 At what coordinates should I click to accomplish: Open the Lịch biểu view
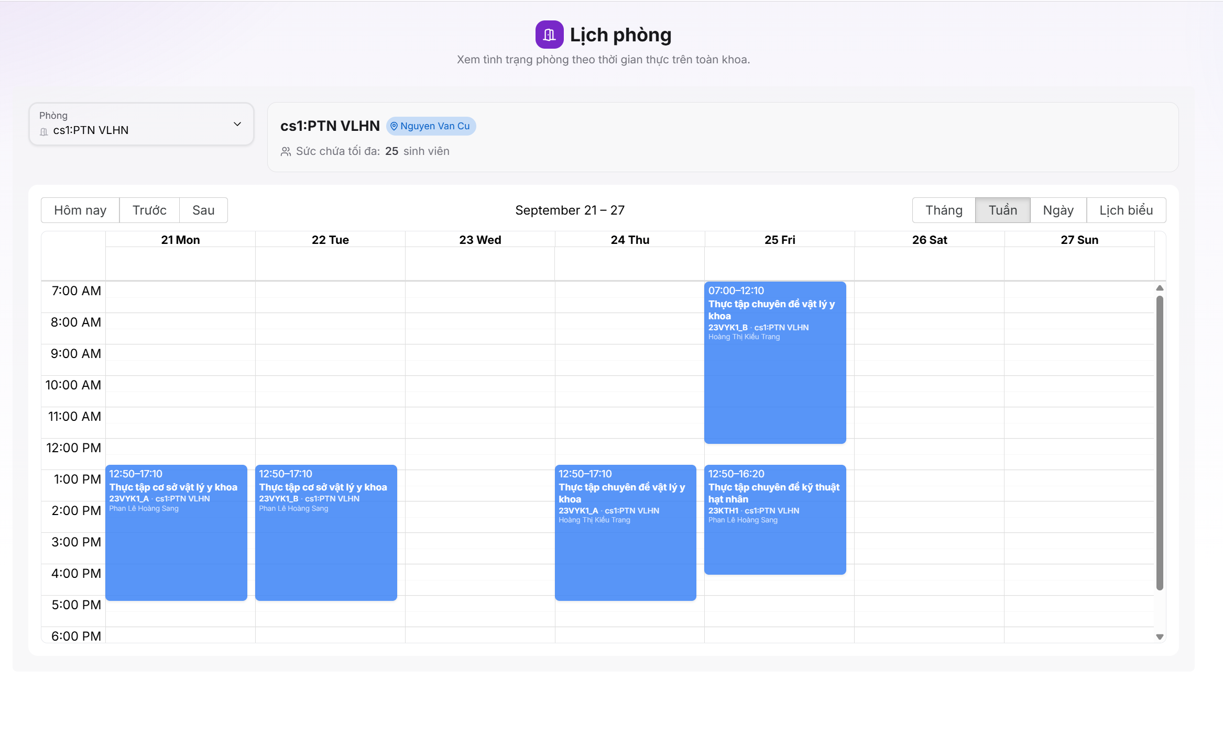pyautogui.click(x=1126, y=210)
